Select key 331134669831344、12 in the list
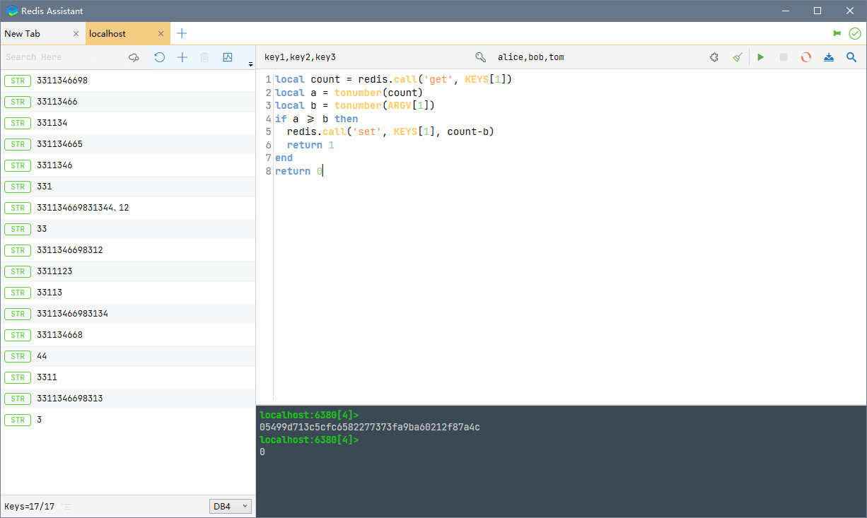Viewport: 867px width, 518px height. pyautogui.click(x=83, y=208)
